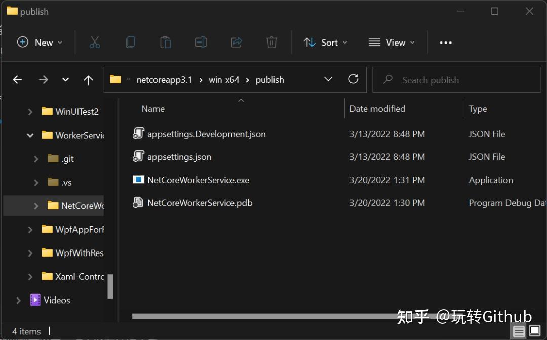Expand the .git folder in the sidebar
The image size is (547, 340).
[x=36, y=158]
